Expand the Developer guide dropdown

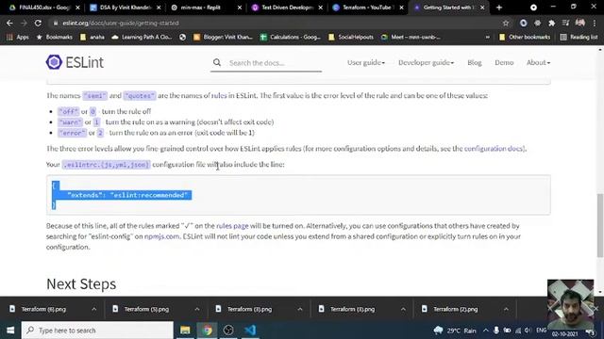click(426, 62)
